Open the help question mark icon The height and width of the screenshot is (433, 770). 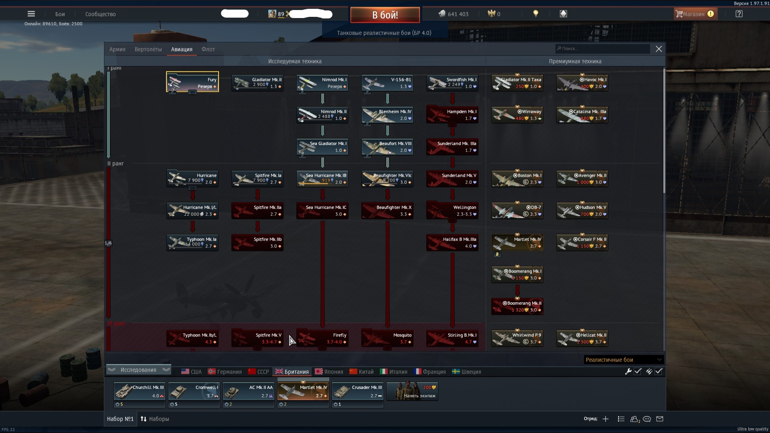tap(739, 14)
